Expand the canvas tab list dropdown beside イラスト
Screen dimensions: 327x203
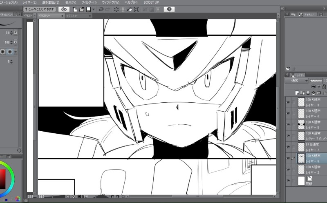34,16
